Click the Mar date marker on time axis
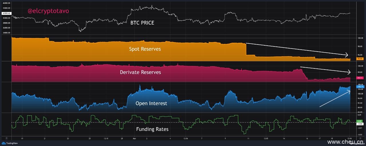This screenshot has width=366, height=146. click(134, 138)
